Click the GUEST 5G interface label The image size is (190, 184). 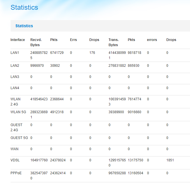19,138
